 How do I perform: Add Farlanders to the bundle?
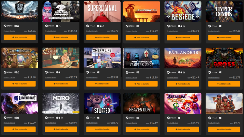(x=183, y=84)
